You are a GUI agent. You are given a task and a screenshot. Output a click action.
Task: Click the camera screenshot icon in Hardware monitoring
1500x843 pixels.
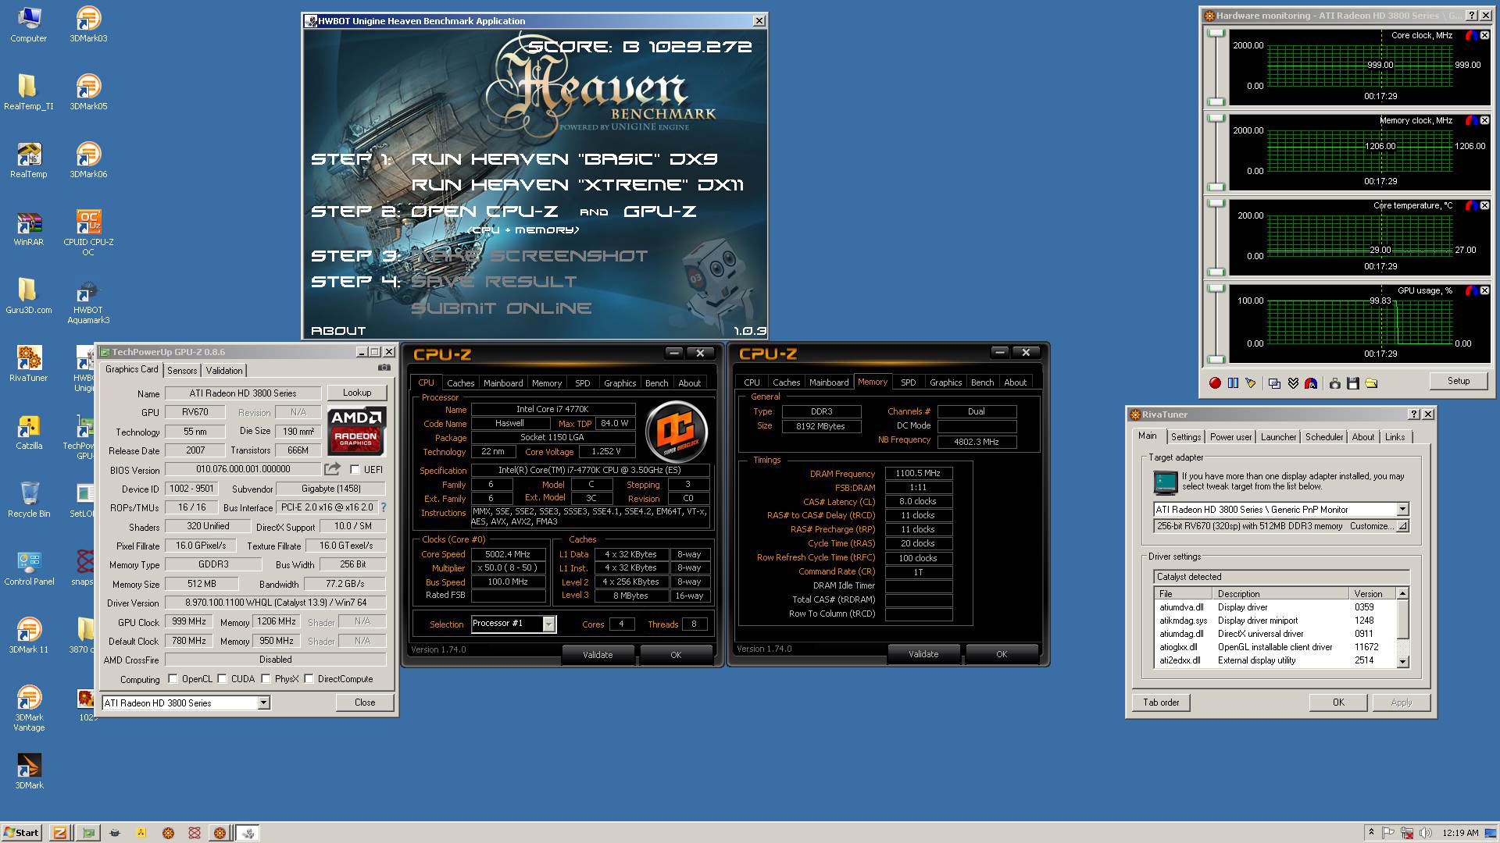pyautogui.click(x=1334, y=382)
